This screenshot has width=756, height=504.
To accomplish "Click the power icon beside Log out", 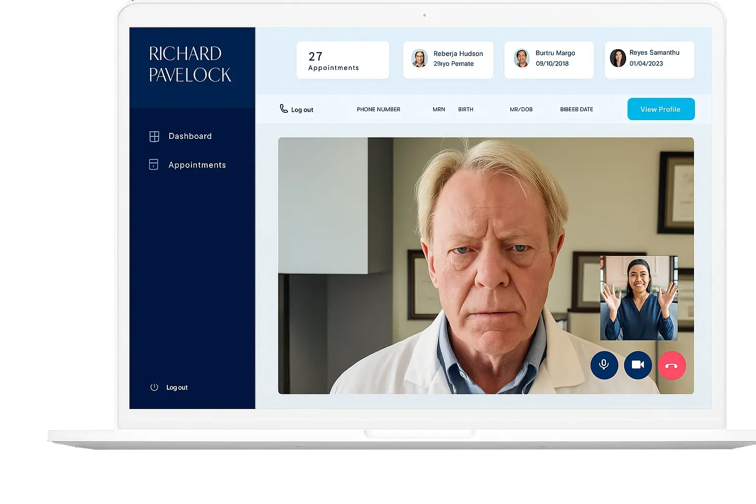I will (x=154, y=387).
